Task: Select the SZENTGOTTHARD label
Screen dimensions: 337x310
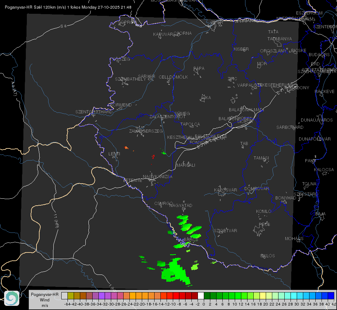Action: click(94, 112)
